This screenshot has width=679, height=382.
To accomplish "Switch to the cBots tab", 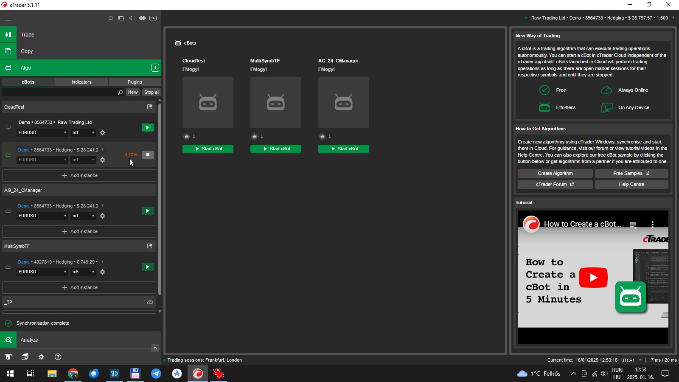I will pos(28,82).
